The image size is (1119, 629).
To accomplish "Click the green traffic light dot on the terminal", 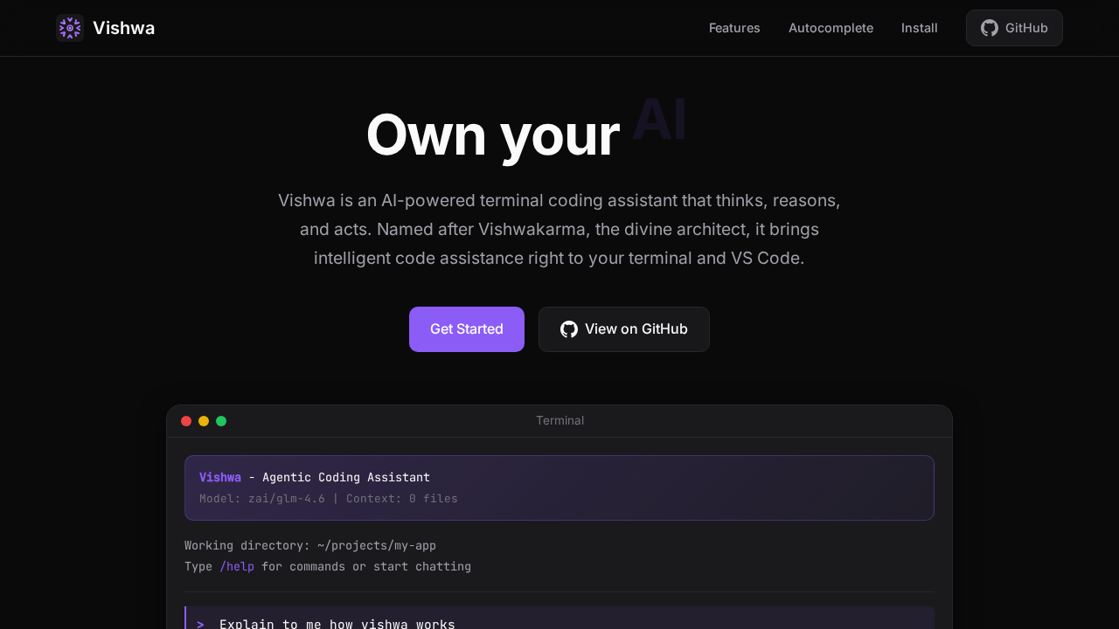I will coord(221,420).
